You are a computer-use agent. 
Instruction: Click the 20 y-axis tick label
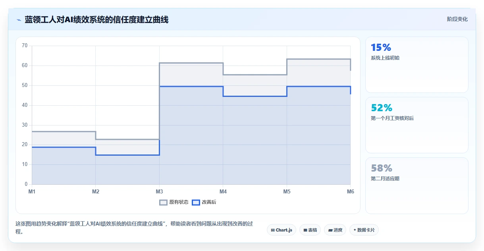click(25, 145)
